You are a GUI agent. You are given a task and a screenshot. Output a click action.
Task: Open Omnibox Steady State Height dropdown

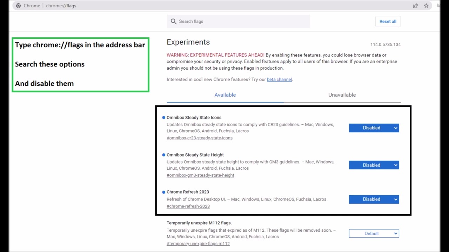point(374,165)
